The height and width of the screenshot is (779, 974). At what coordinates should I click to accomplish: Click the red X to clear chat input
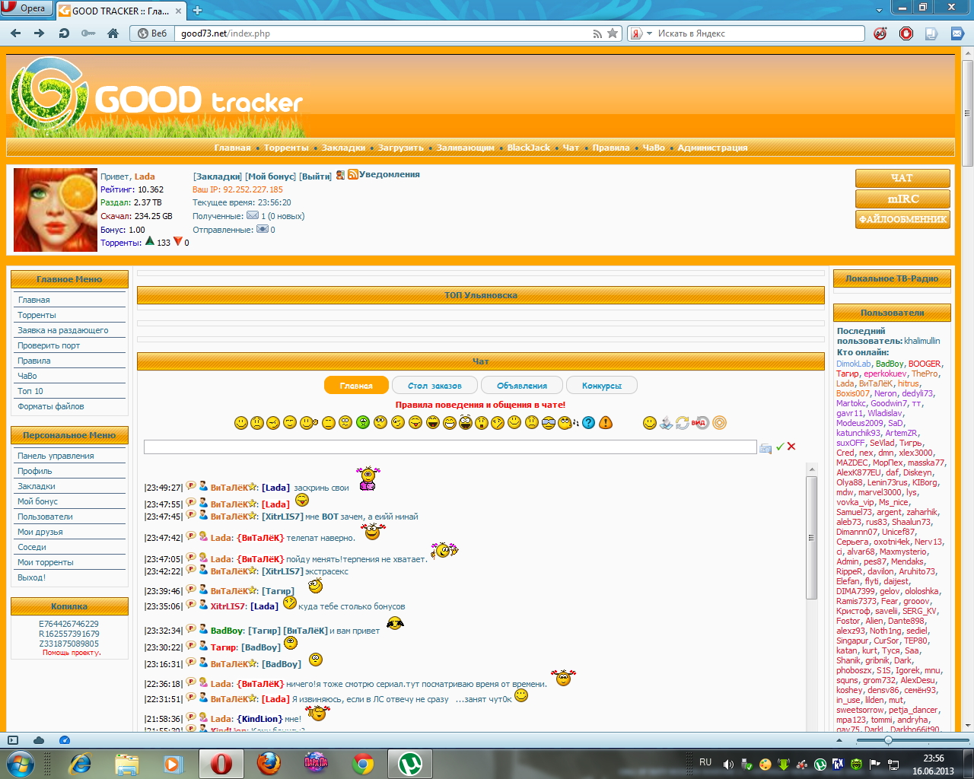pyautogui.click(x=791, y=447)
